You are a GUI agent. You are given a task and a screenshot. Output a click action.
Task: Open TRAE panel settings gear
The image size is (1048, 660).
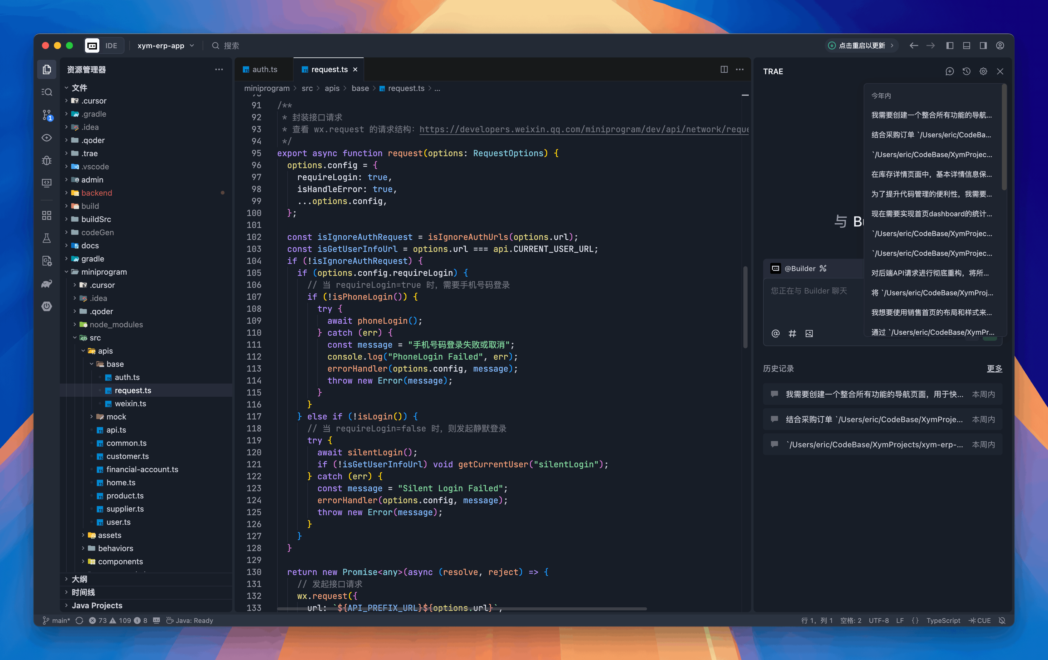pos(983,71)
